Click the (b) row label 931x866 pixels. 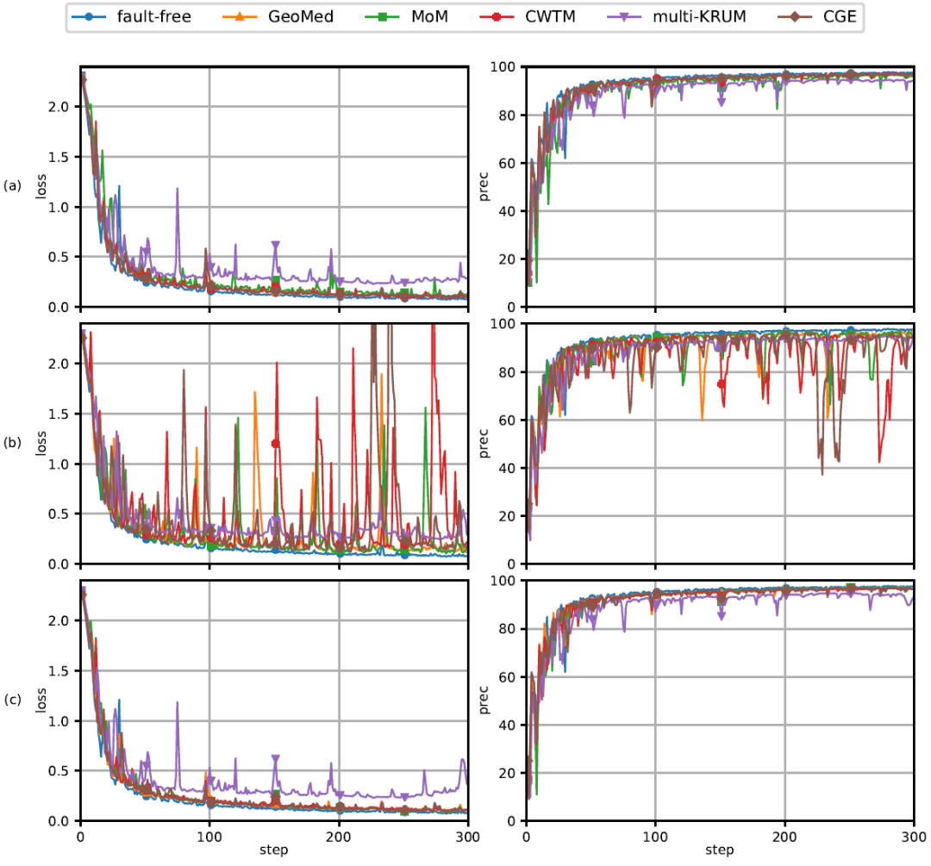(x=12, y=443)
